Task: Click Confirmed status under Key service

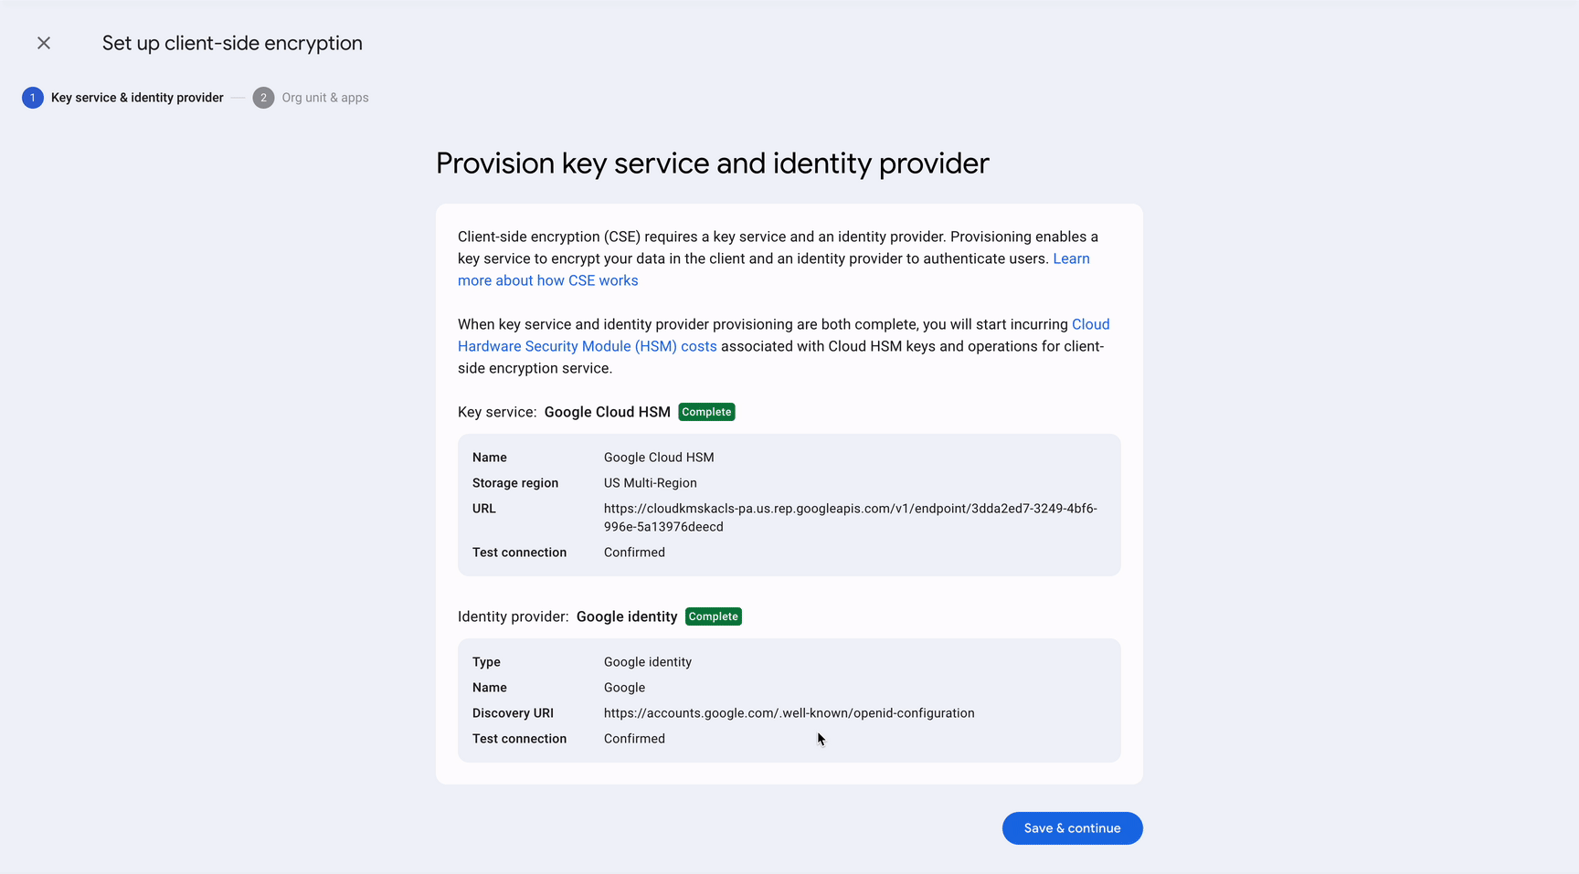Action: [634, 553]
